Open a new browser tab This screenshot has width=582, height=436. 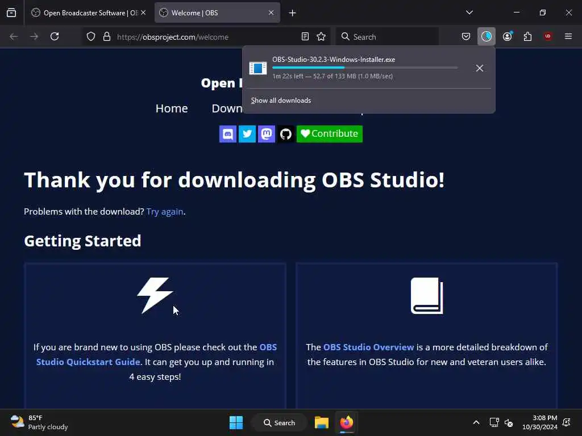(x=293, y=13)
